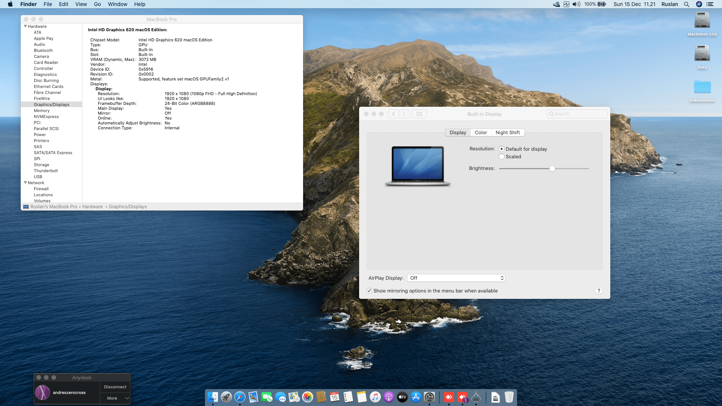Launch the Podcasts app in Dock

(x=389, y=397)
